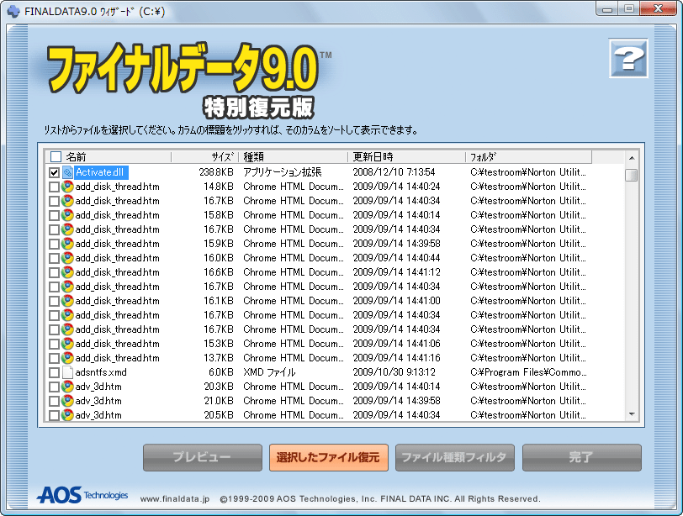Click Chrome icon of the 13.7KB add_disk_thread.htm
Screen dimensions: 683x516
pyautogui.click(x=67, y=358)
